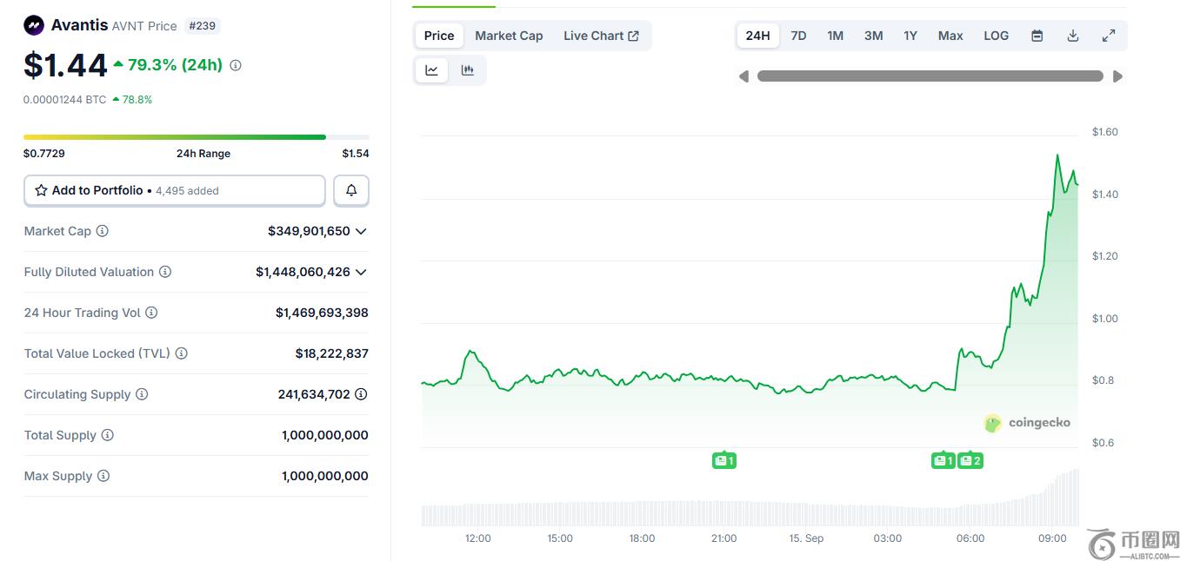The width and height of the screenshot is (1180, 561).
Task: Open the calendar date range picker
Action: click(x=1037, y=36)
